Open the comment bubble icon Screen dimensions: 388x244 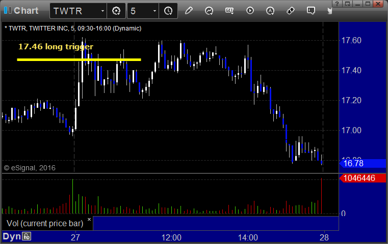coord(311,11)
